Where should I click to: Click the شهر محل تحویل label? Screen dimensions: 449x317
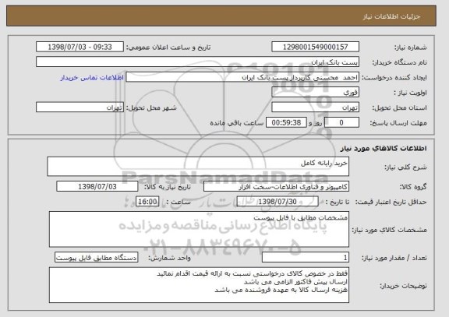click(151, 108)
